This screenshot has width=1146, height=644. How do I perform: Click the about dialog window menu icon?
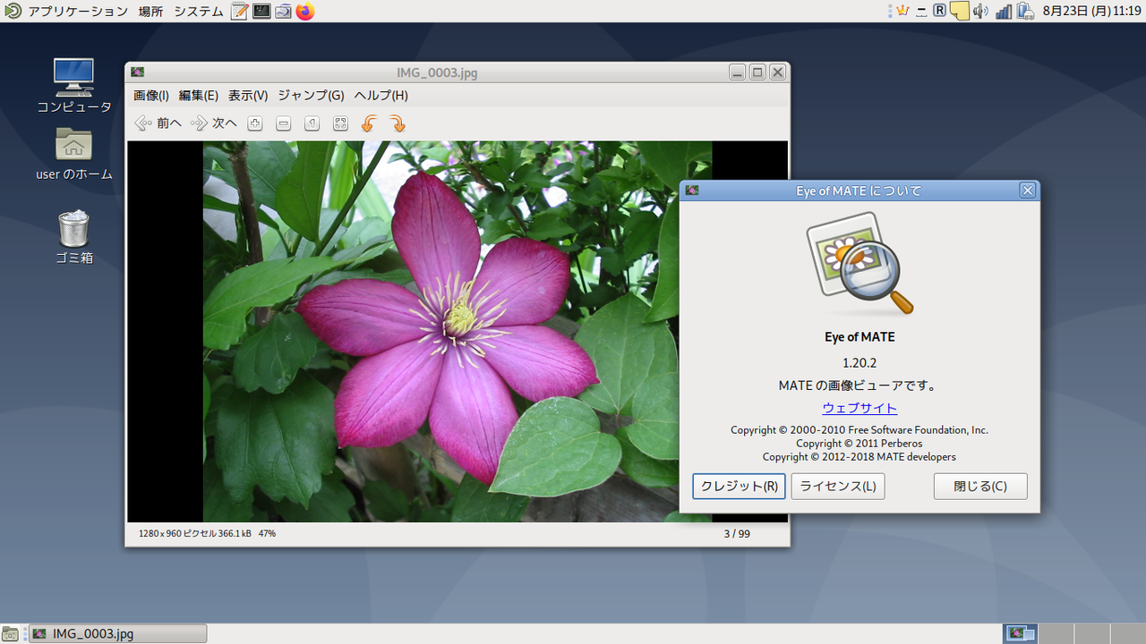[691, 191]
